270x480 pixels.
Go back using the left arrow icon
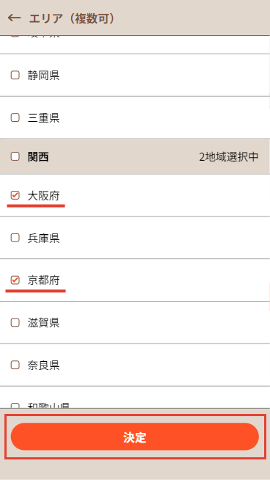click(x=14, y=18)
